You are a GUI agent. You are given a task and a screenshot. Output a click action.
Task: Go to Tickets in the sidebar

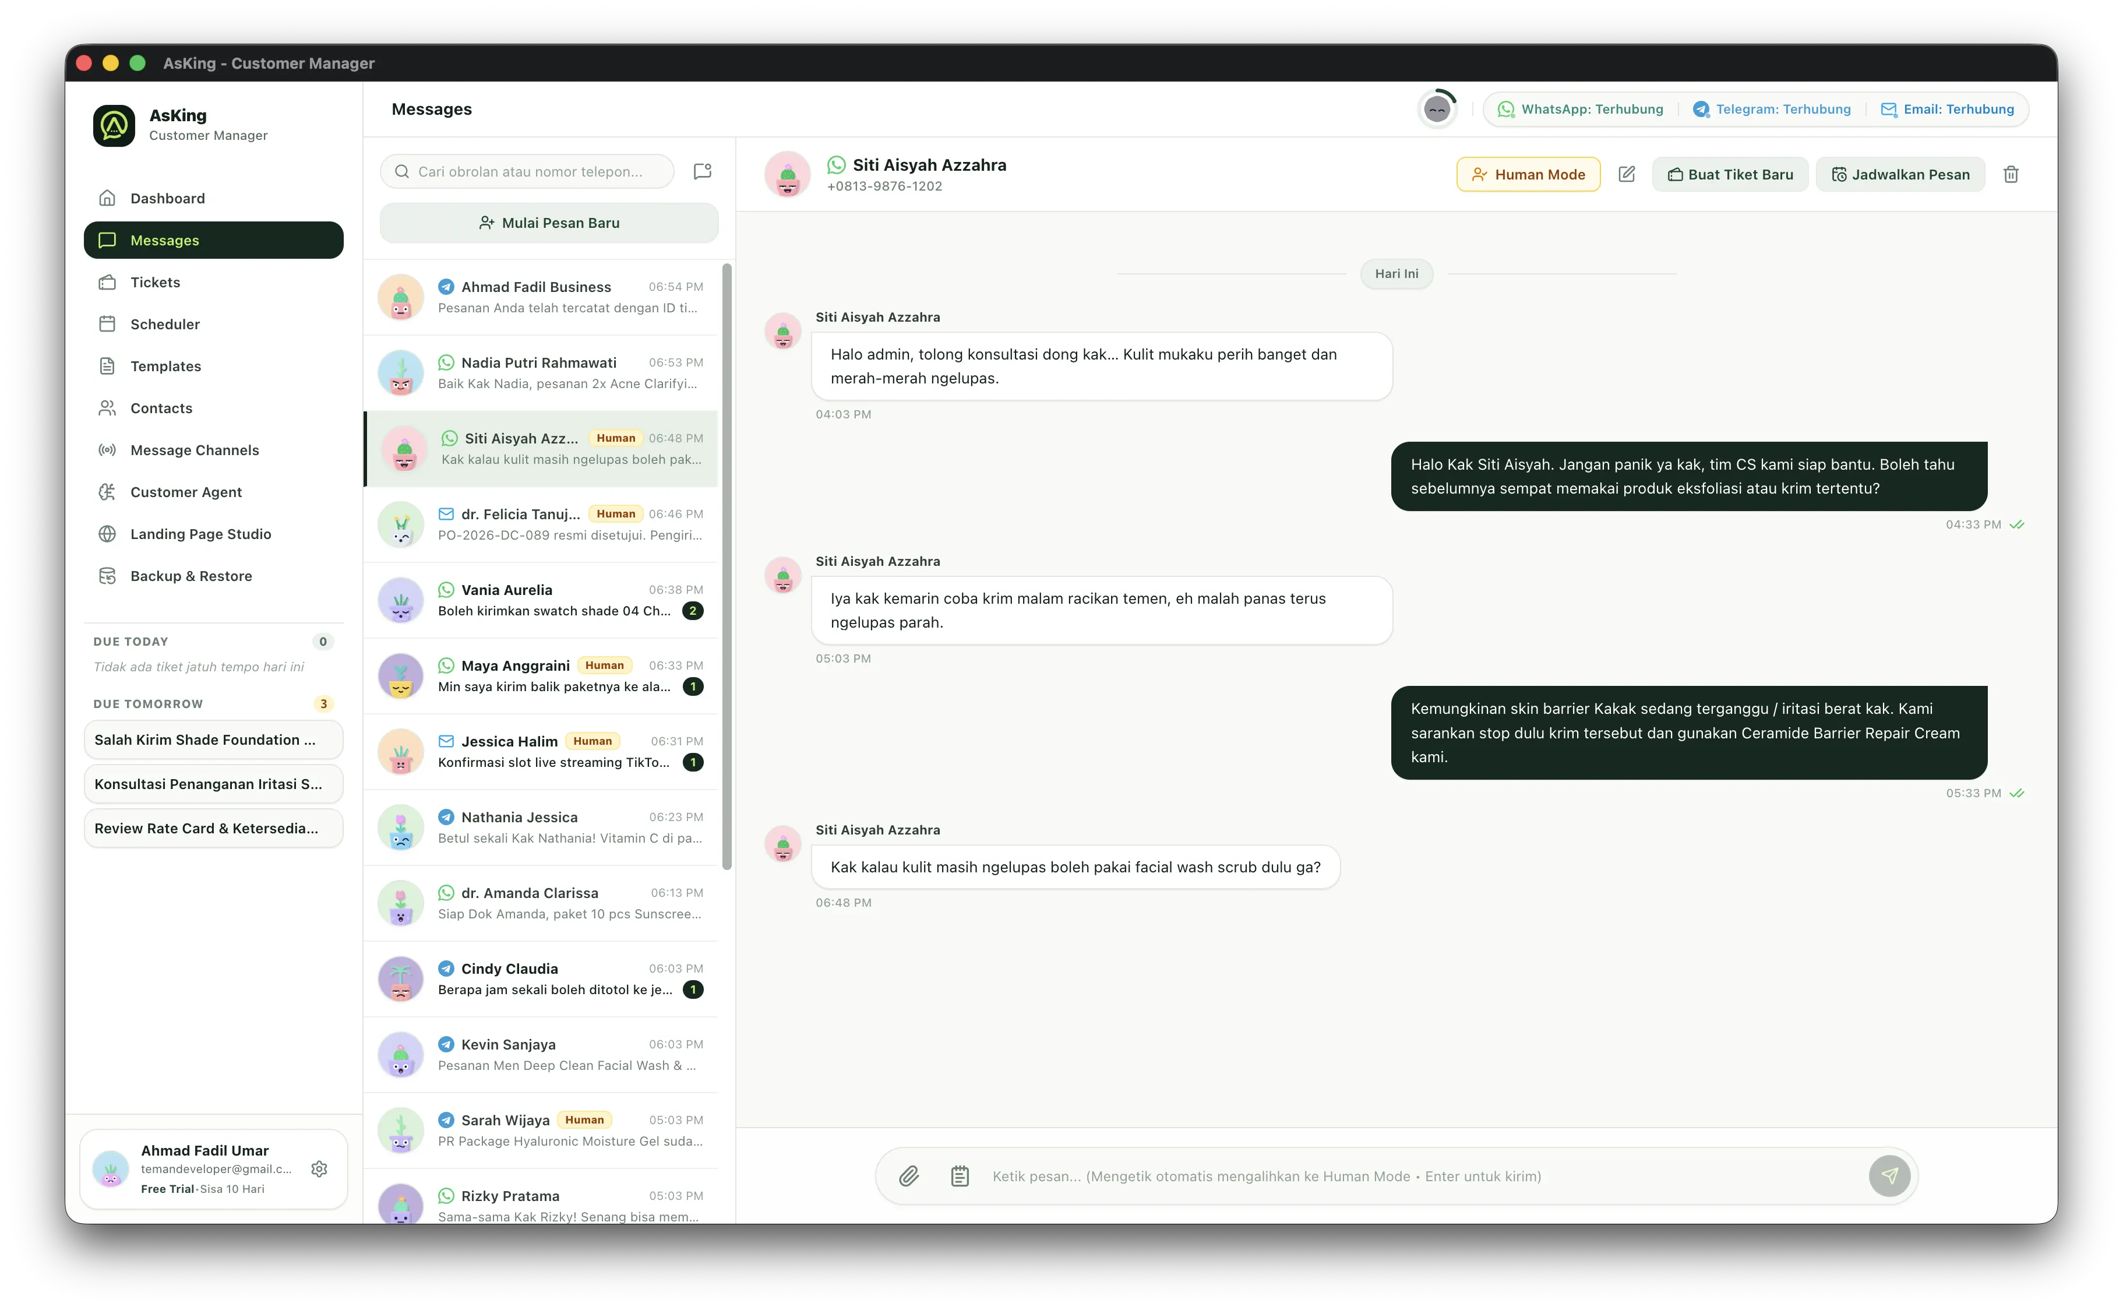(x=213, y=283)
